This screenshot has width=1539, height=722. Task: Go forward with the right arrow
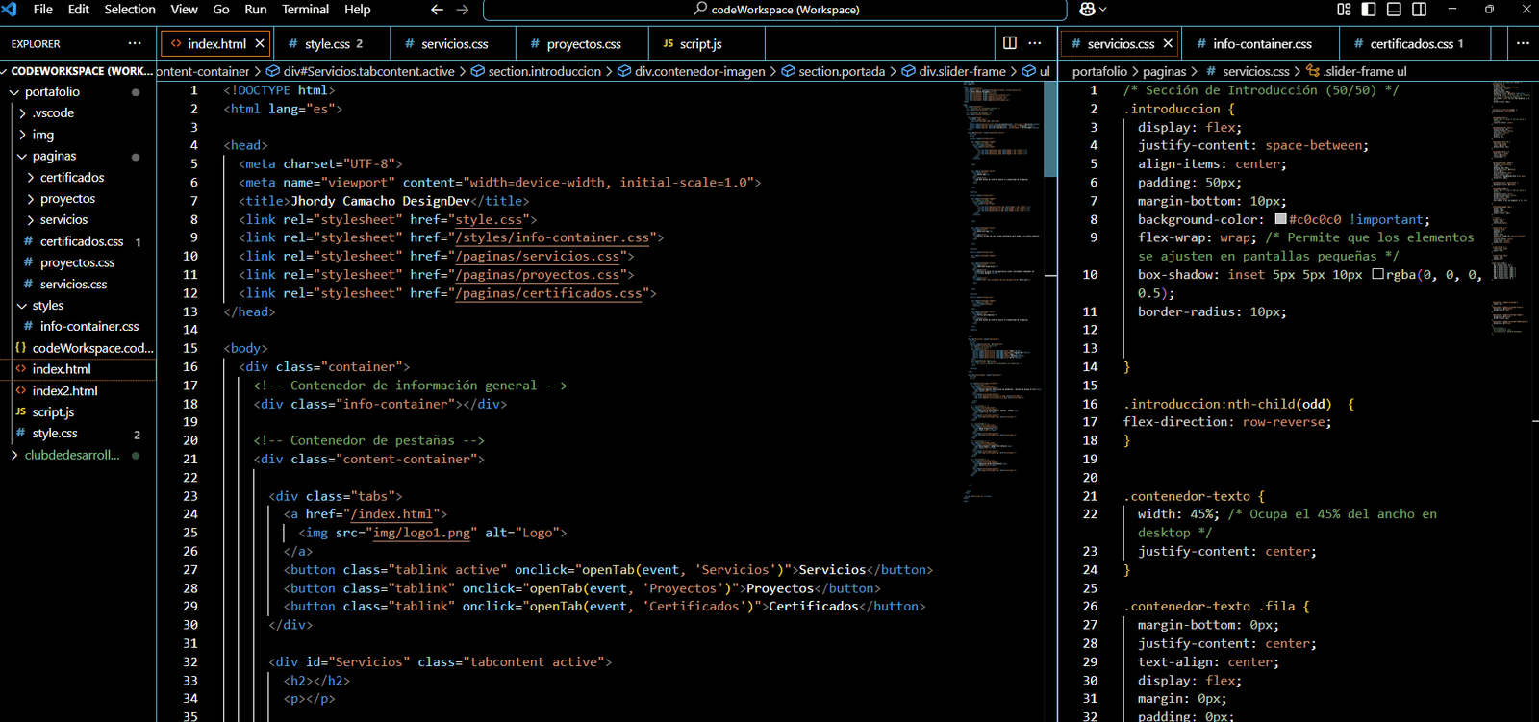[463, 10]
